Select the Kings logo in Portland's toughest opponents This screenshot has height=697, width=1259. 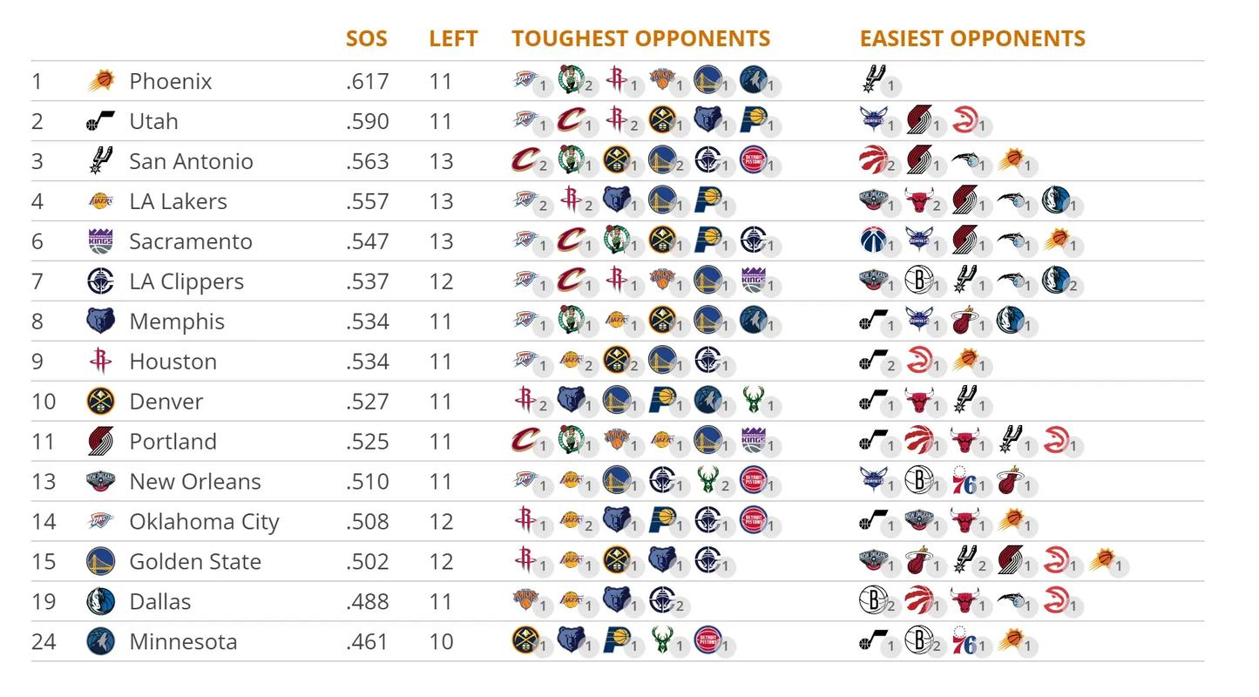pos(753,440)
